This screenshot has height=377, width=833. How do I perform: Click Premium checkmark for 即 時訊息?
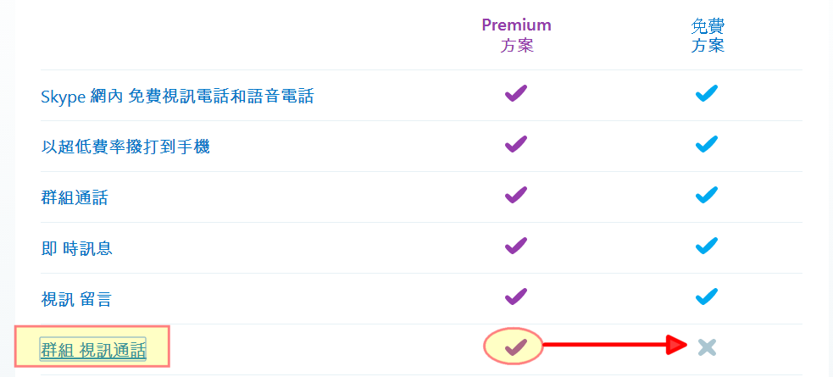click(515, 246)
